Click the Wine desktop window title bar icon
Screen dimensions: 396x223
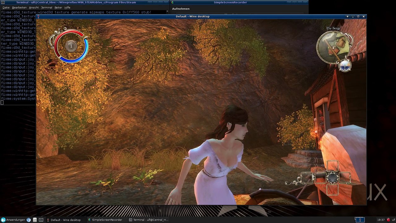(x=38, y=16)
